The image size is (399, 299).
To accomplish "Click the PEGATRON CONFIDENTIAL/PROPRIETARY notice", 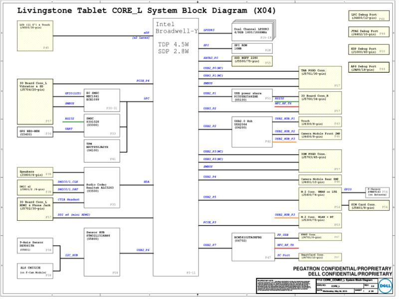I will pos(342,269).
